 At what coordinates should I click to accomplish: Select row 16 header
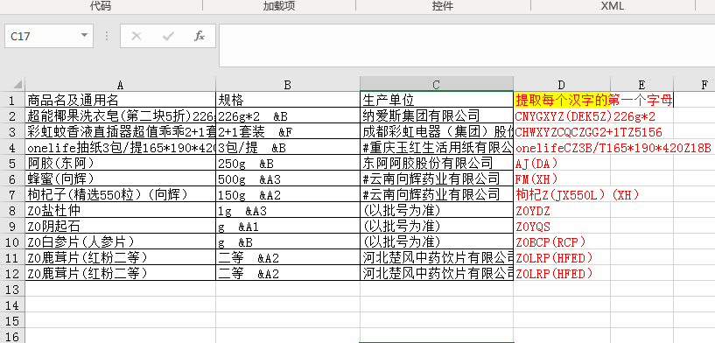12,337
